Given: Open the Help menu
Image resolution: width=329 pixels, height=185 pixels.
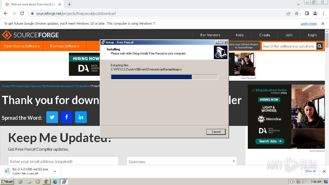Looking at the screenshot, I should 240,35.
